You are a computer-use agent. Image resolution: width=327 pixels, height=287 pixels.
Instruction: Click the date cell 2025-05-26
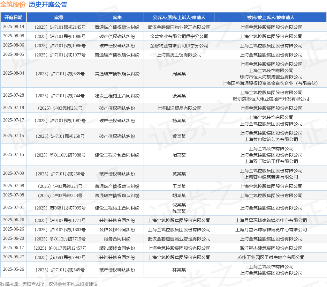(x=13, y=269)
